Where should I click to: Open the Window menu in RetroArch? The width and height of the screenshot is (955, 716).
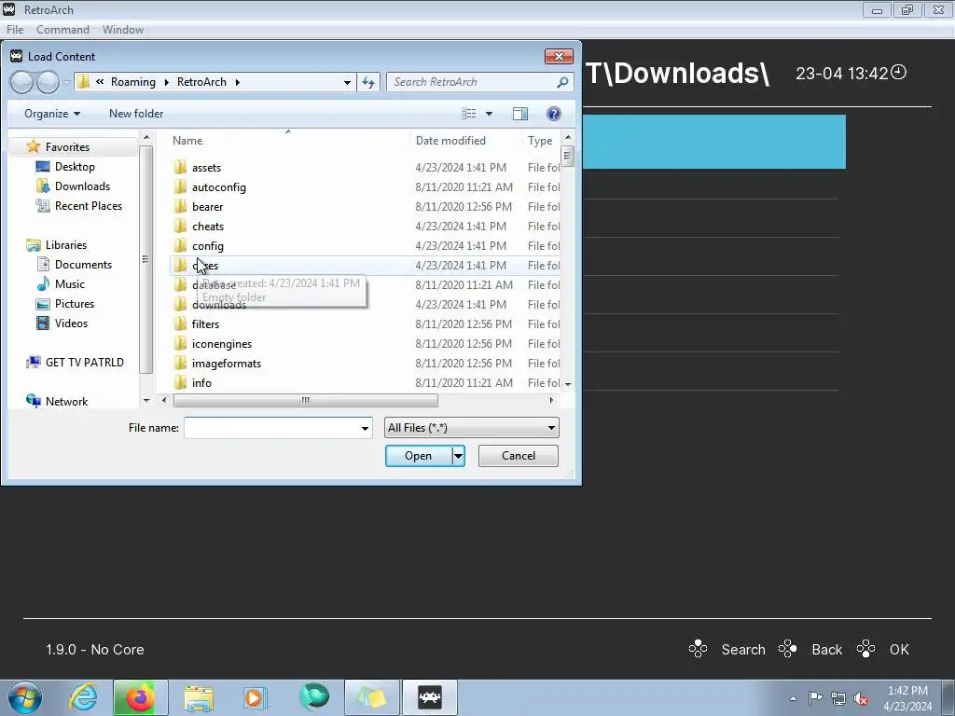coord(123,29)
